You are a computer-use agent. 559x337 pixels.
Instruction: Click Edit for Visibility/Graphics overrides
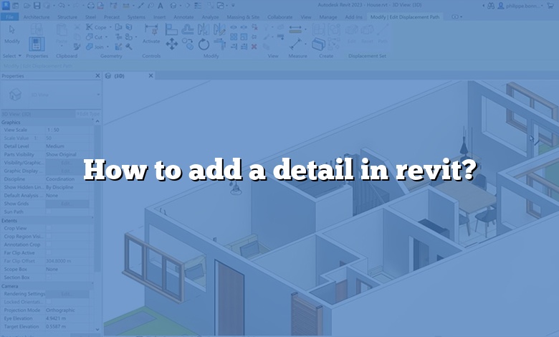pos(67,163)
